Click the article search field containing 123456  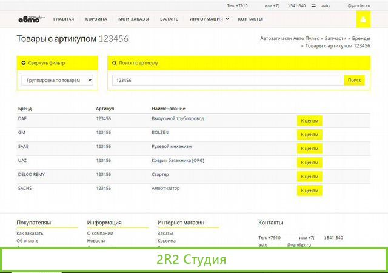(227, 80)
